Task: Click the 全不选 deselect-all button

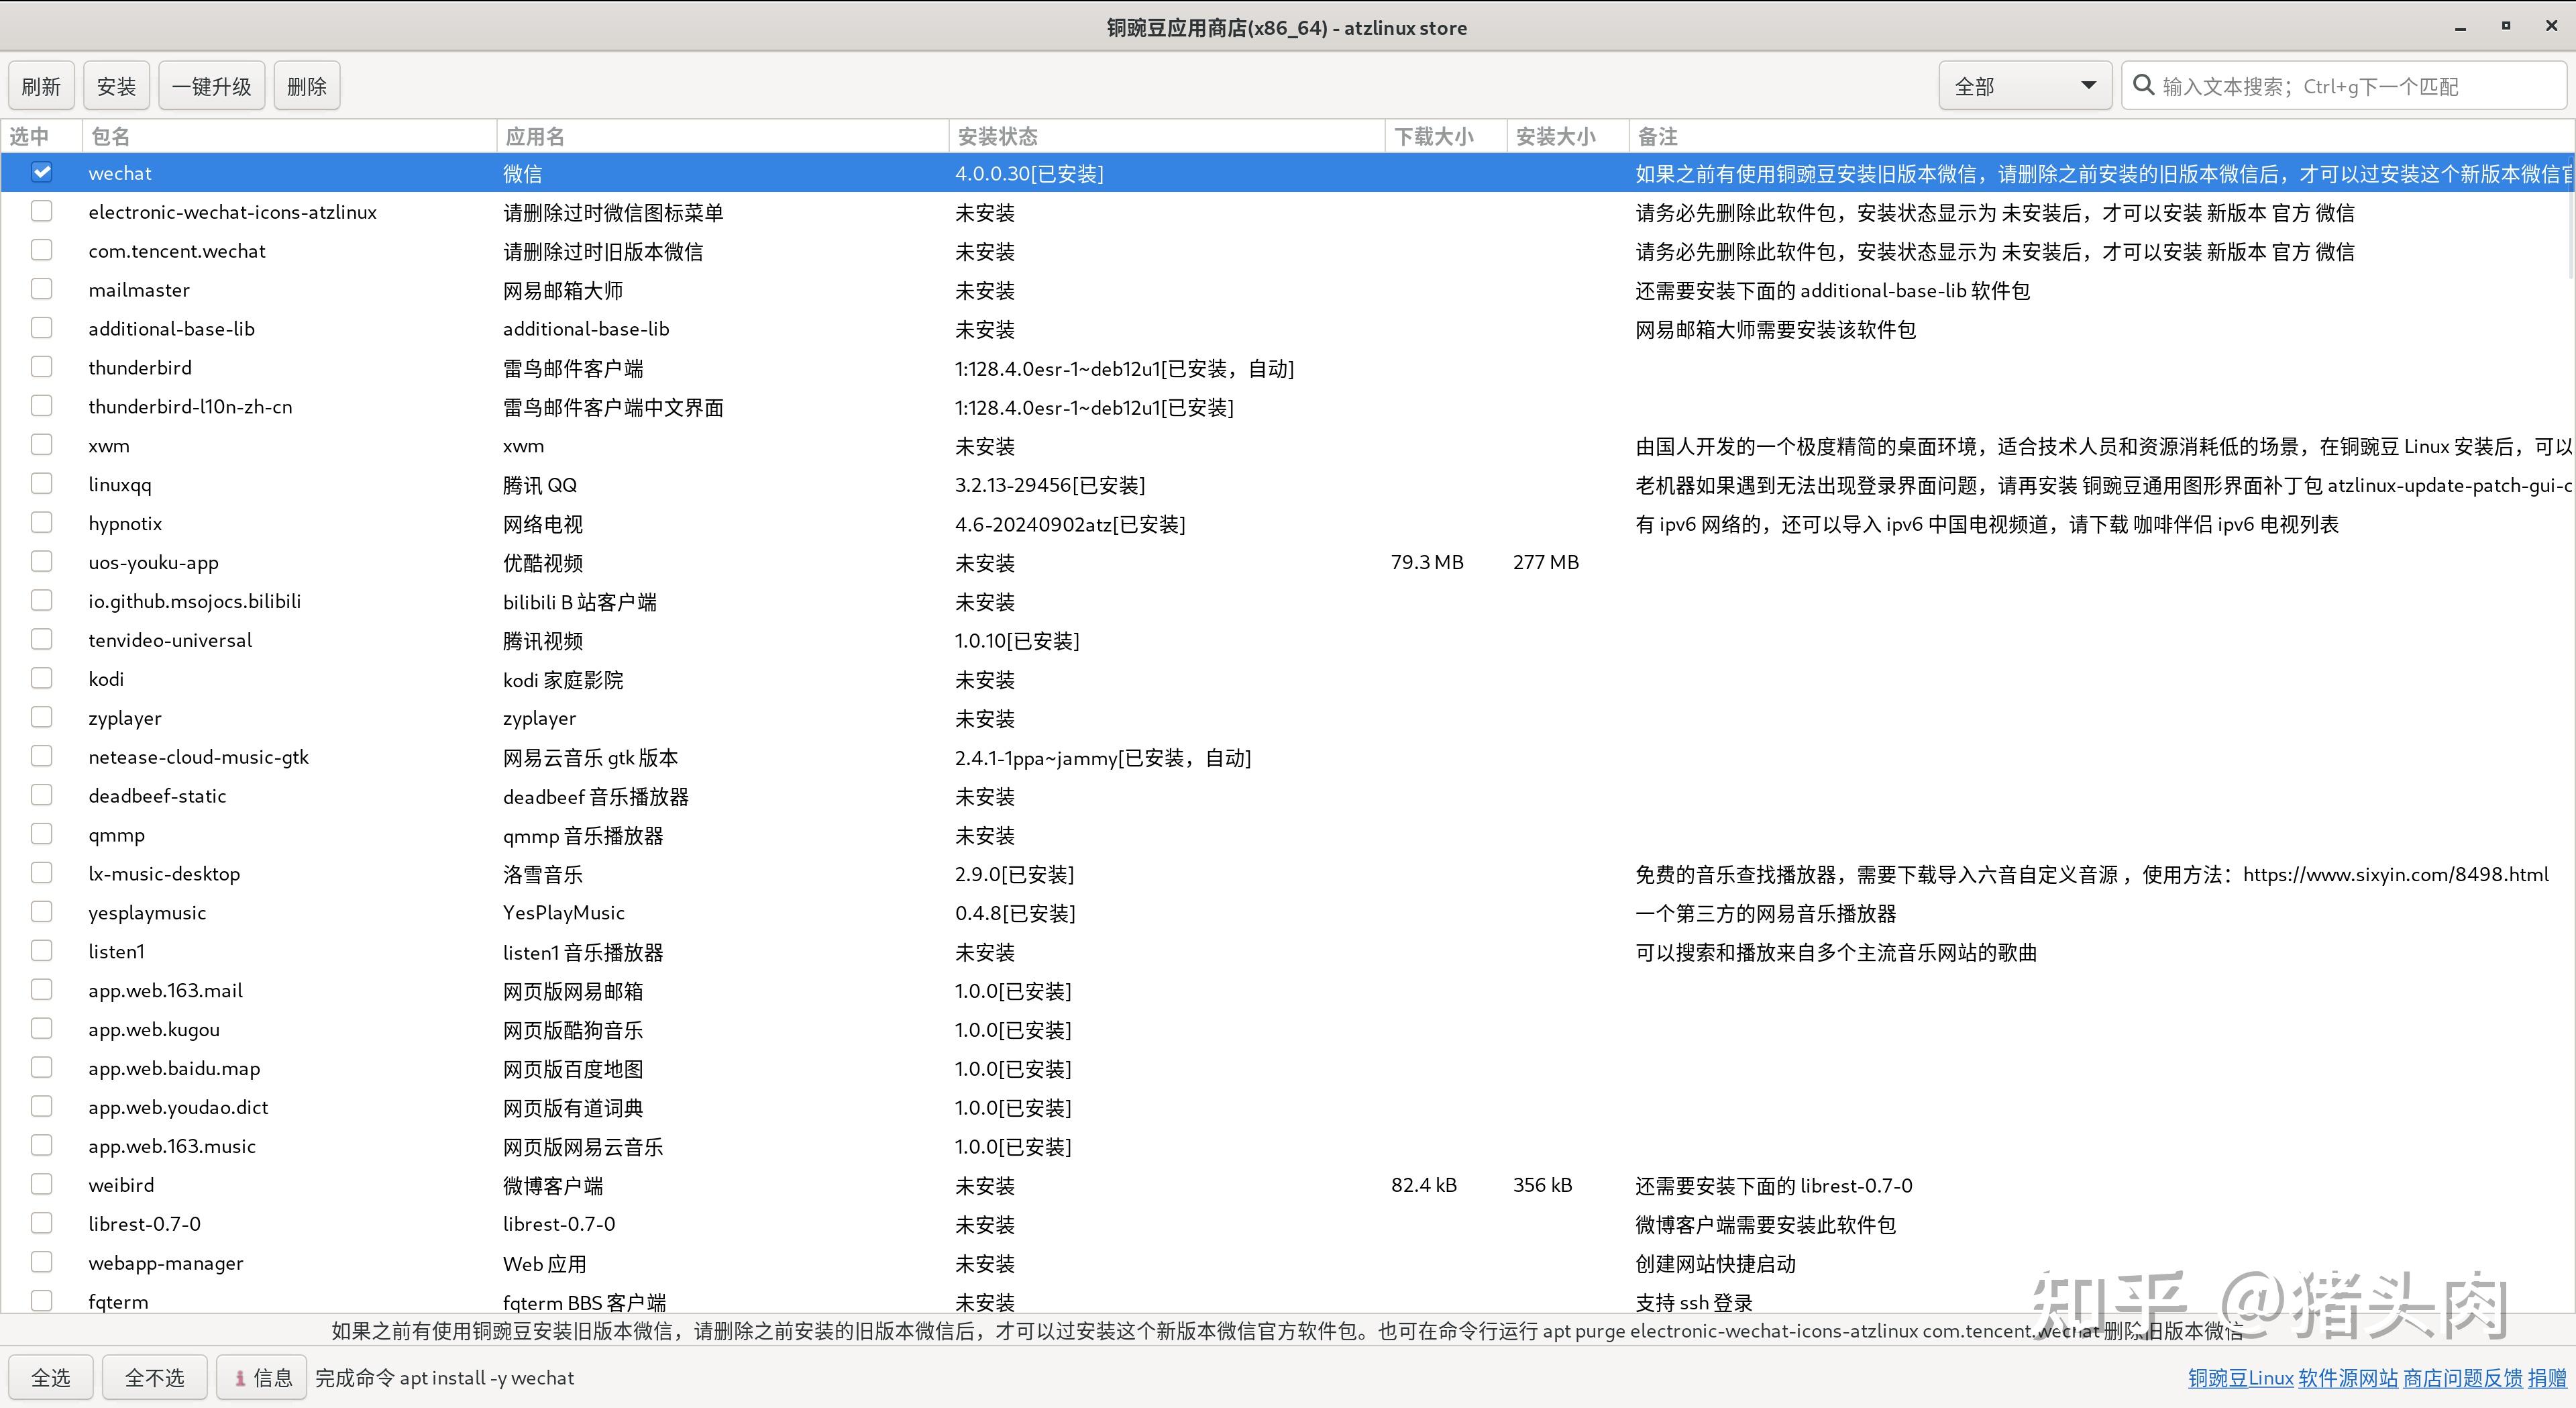Action: 154,1377
